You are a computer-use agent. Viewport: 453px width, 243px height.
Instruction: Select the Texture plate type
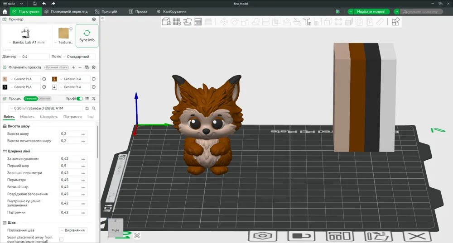63,36
